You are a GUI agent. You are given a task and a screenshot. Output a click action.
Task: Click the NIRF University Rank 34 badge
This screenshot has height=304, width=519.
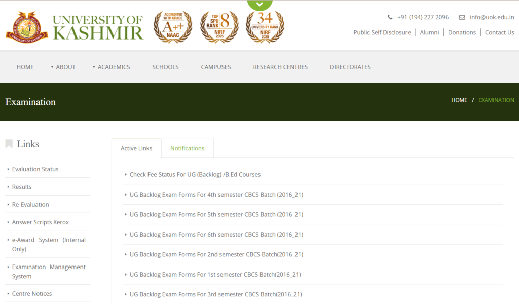265,27
